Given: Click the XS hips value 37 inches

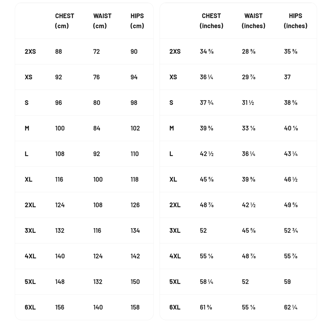Looking at the screenshot, I should pos(287,77).
